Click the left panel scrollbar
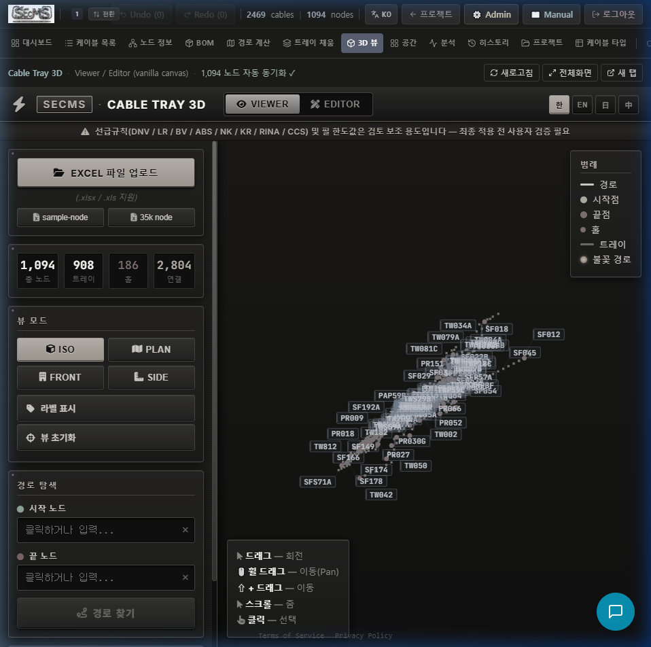The image size is (651, 647). click(214, 362)
